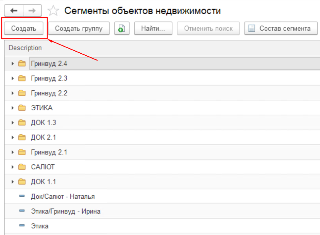Select the Гринвуд 2.3 row
The width and height of the screenshot is (320, 235).
pyautogui.click(x=49, y=78)
